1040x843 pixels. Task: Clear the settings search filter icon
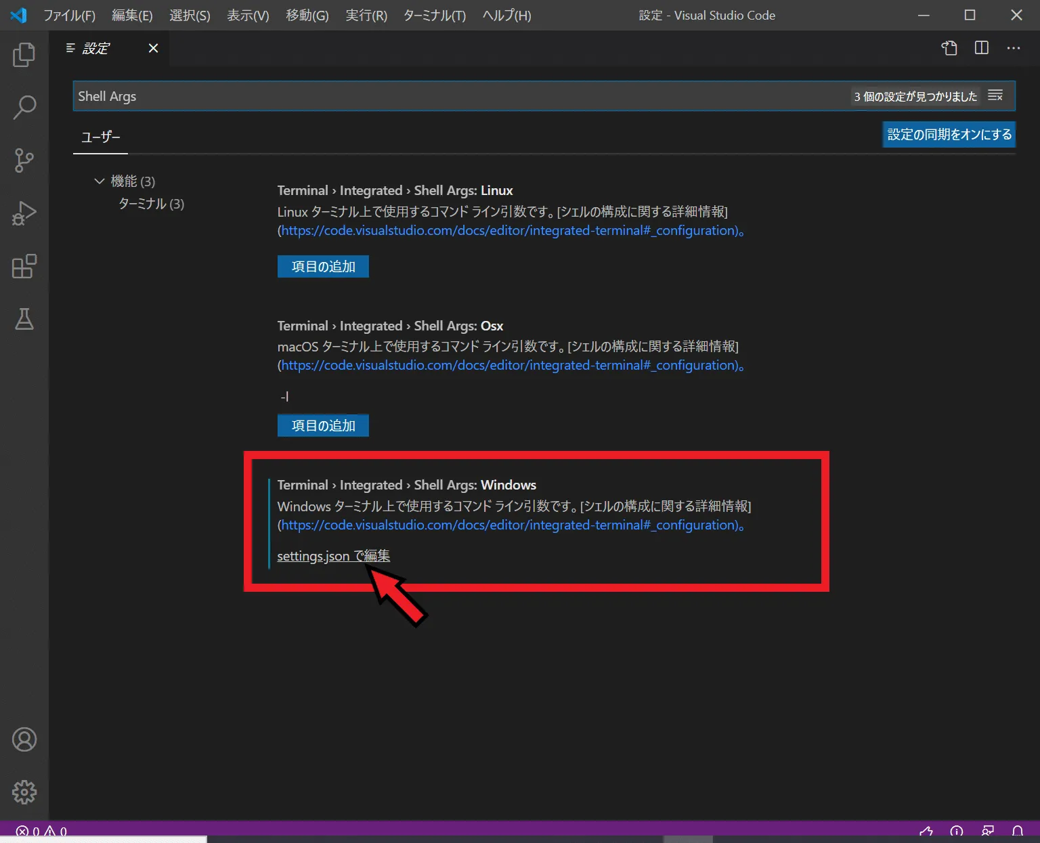(x=995, y=95)
